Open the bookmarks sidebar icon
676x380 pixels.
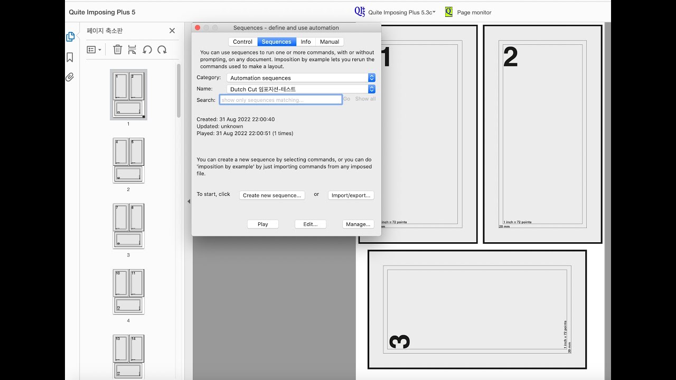[70, 57]
